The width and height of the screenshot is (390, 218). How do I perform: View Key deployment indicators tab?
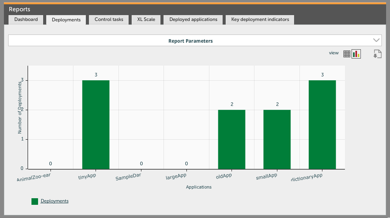click(x=260, y=19)
